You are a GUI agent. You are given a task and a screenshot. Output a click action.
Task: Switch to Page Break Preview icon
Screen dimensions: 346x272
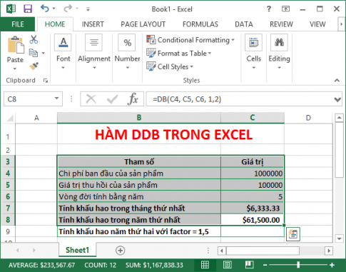pyautogui.click(x=249, y=265)
